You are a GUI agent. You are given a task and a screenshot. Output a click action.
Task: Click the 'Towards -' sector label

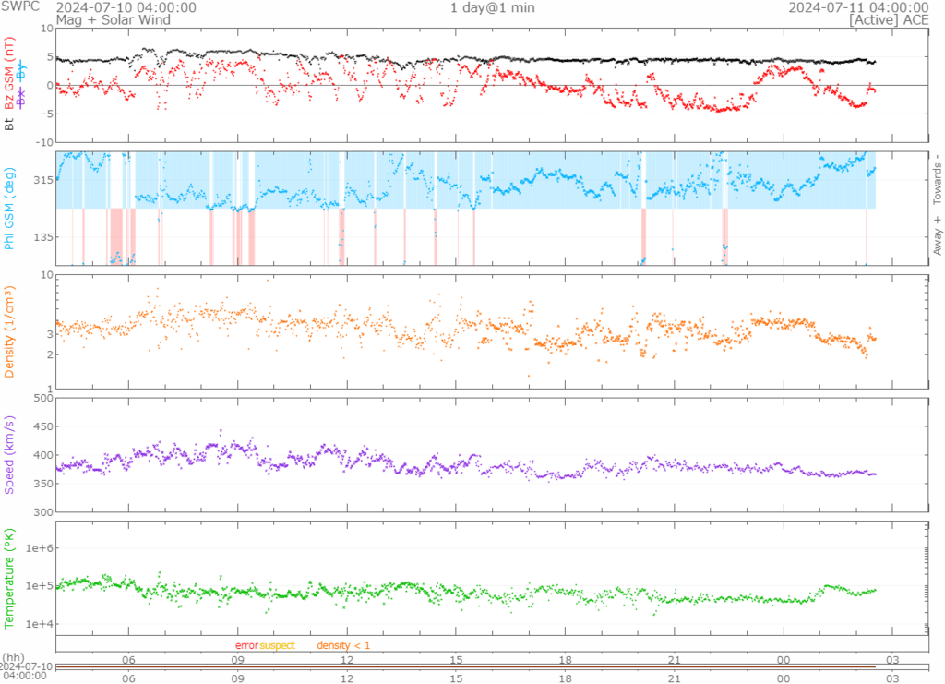tap(938, 180)
